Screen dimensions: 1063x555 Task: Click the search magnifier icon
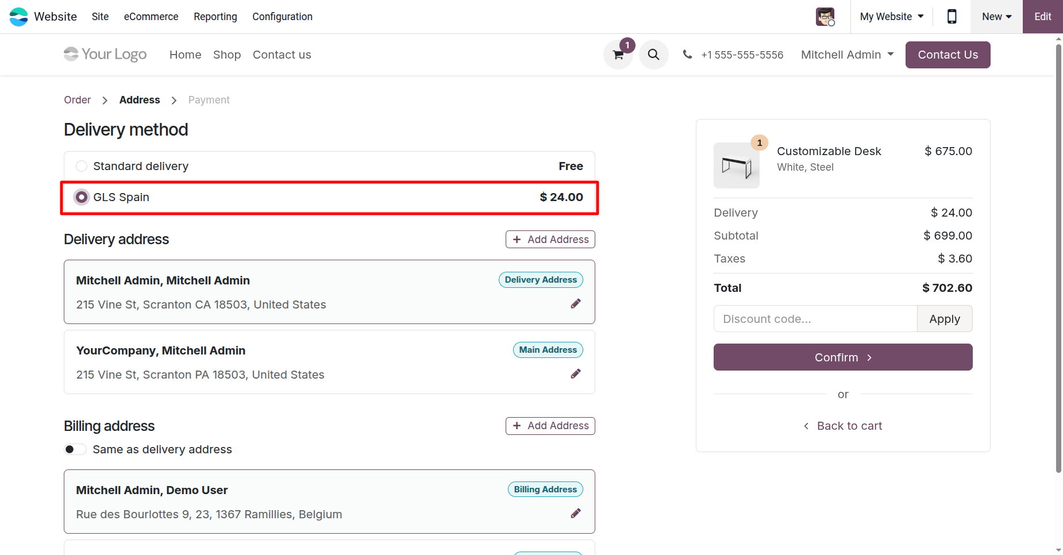pos(653,55)
